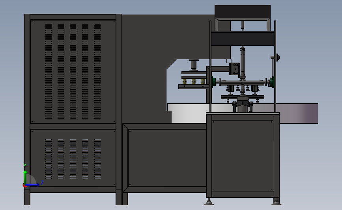Select the left green bearing on the shaft

click(214, 82)
